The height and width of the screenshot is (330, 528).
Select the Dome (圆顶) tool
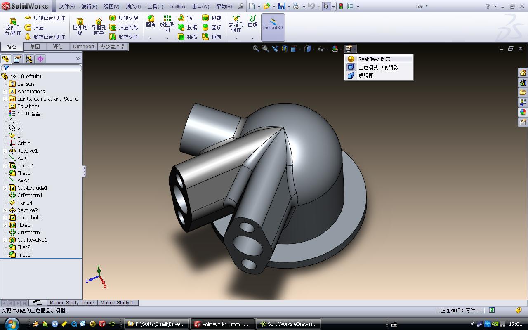(212, 28)
